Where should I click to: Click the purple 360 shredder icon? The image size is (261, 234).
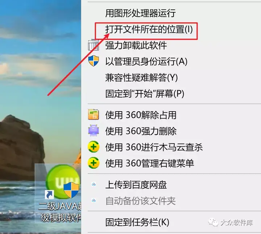(x=94, y=130)
